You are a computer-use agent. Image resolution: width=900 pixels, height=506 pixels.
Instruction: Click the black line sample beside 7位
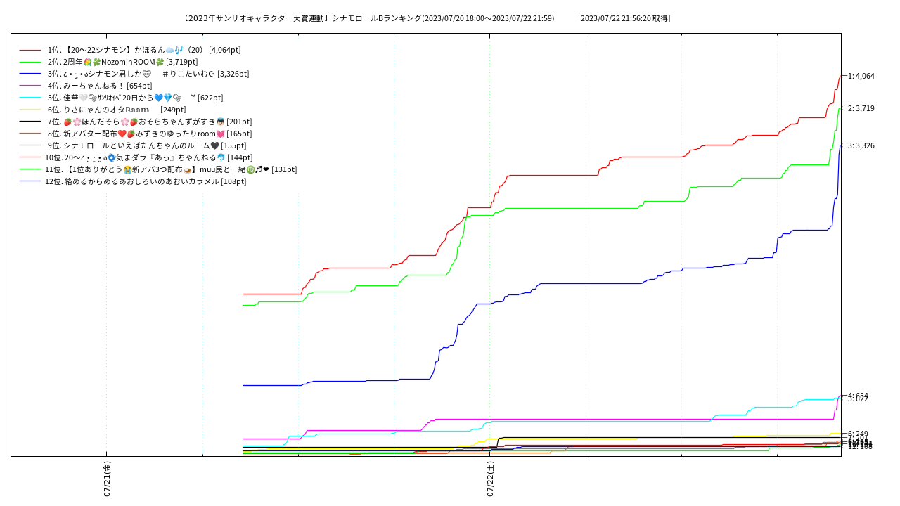click(30, 122)
